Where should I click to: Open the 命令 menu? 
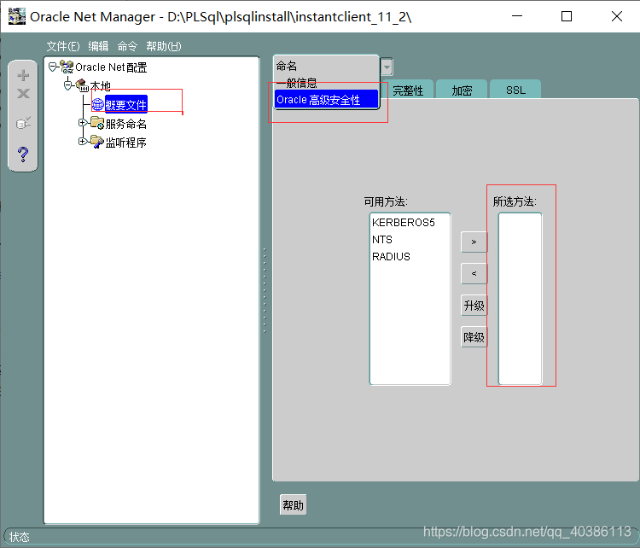coord(127,46)
